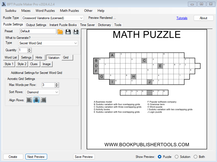Image resolution: width=217 pixels, height=162 pixels.
Task: Open preset folder icon
Action: point(60,31)
